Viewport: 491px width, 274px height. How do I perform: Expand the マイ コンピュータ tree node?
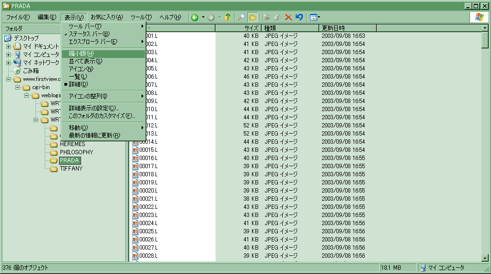click(x=8, y=55)
